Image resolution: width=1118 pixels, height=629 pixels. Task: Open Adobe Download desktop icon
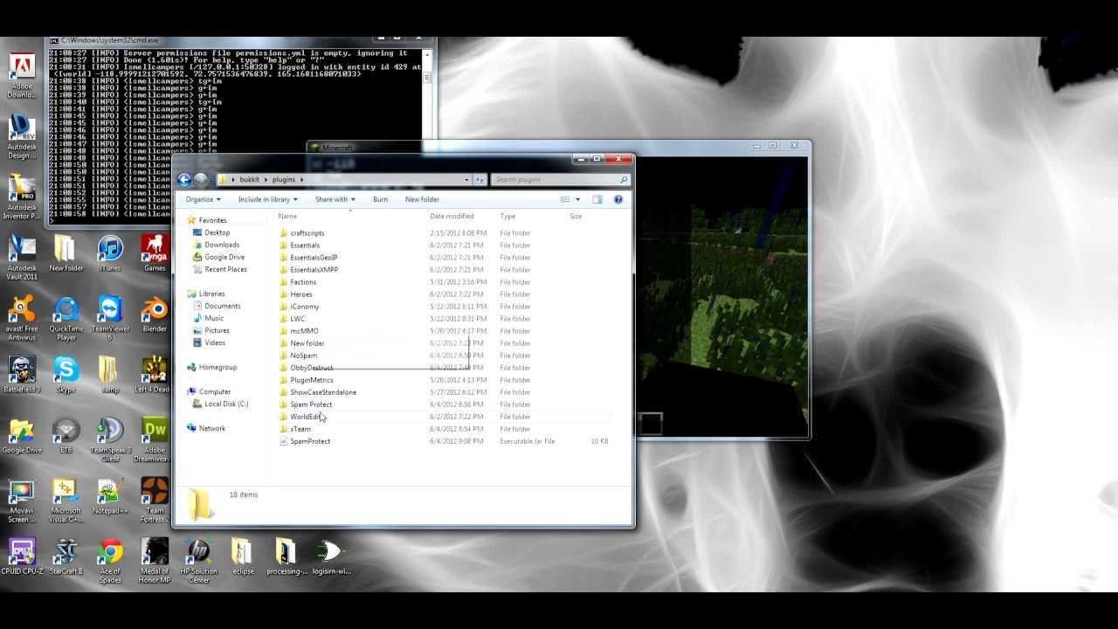tap(22, 76)
